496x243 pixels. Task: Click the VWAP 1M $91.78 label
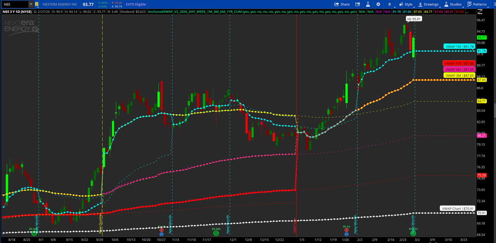tap(459, 47)
